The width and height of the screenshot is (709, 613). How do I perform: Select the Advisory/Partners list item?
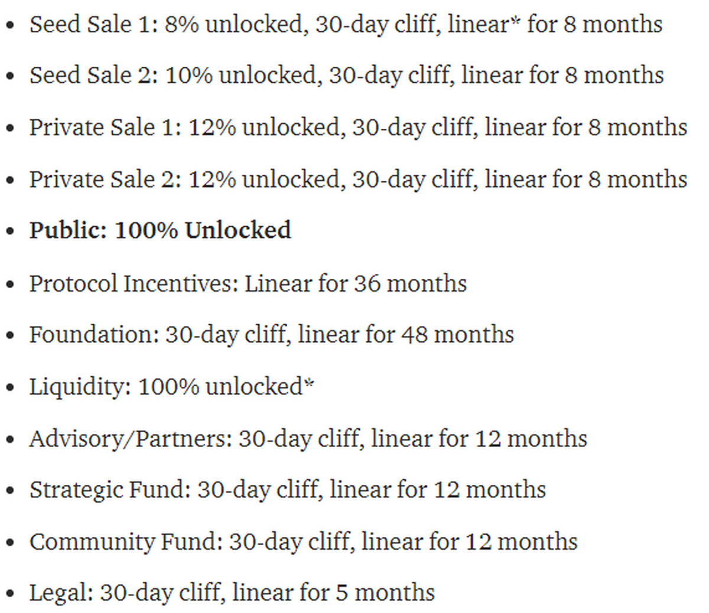(308, 439)
